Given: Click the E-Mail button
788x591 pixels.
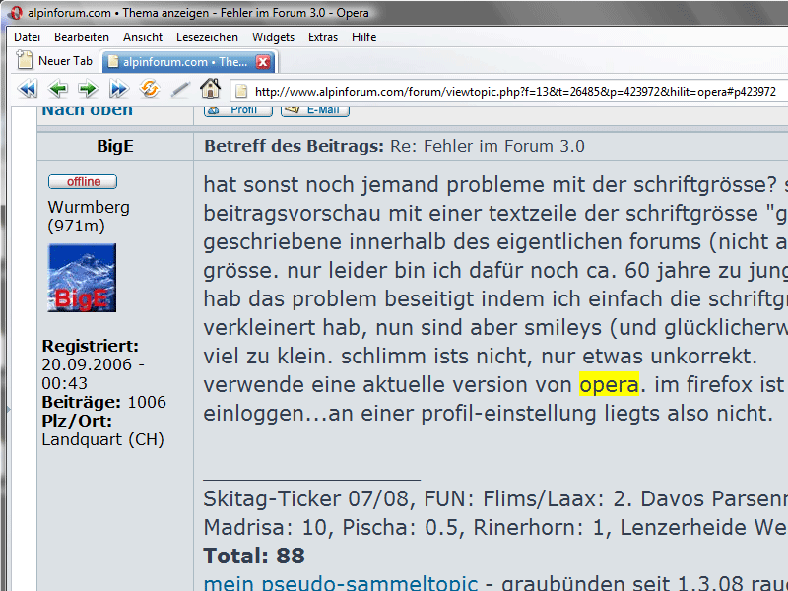Looking at the screenshot, I should click(x=315, y=110).
